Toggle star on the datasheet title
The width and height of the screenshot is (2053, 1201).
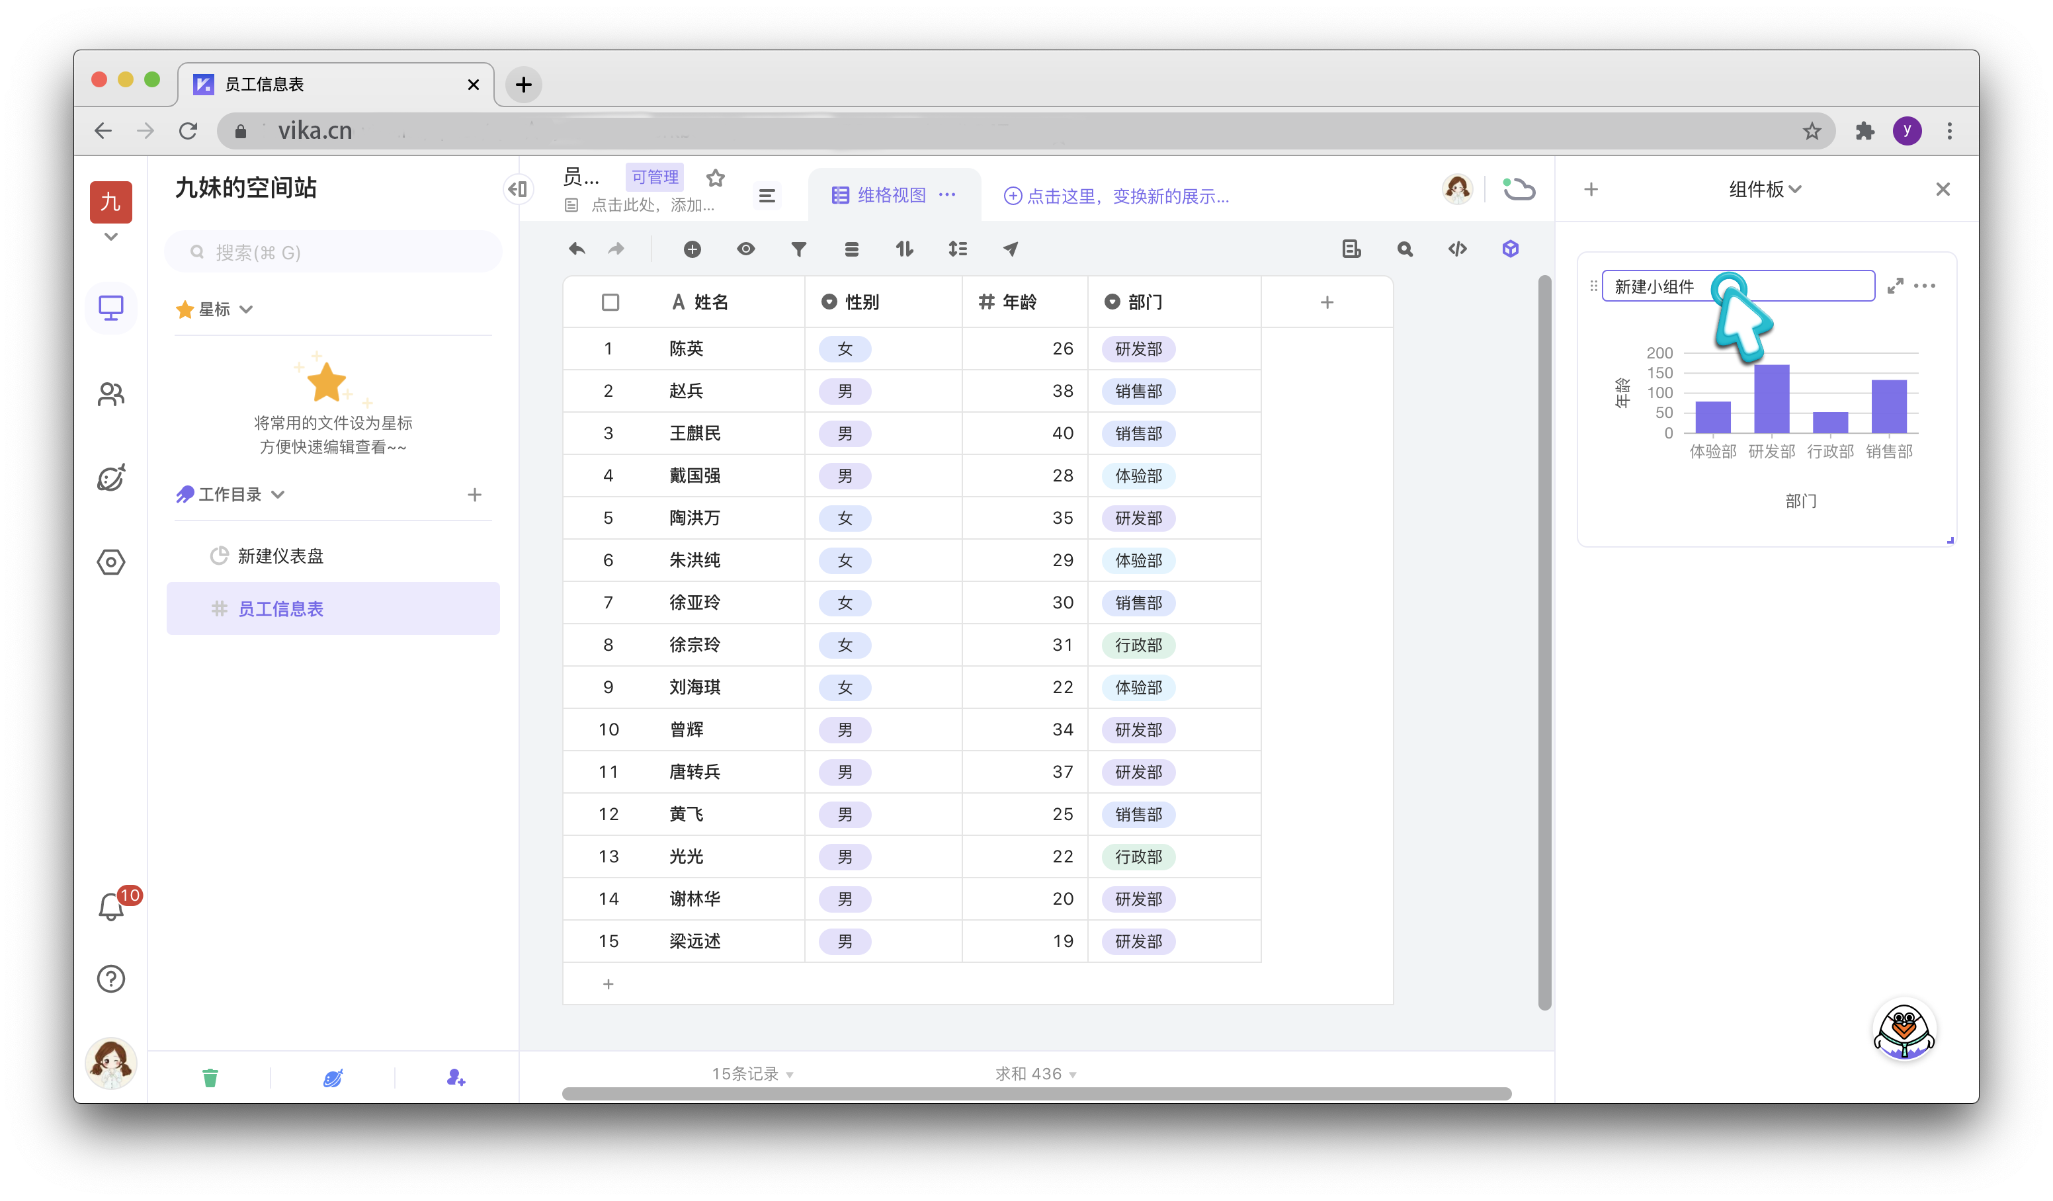pos(715,178)
